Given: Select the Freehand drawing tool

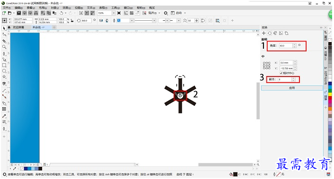Looking at the screenshot, I should [4, 53].
